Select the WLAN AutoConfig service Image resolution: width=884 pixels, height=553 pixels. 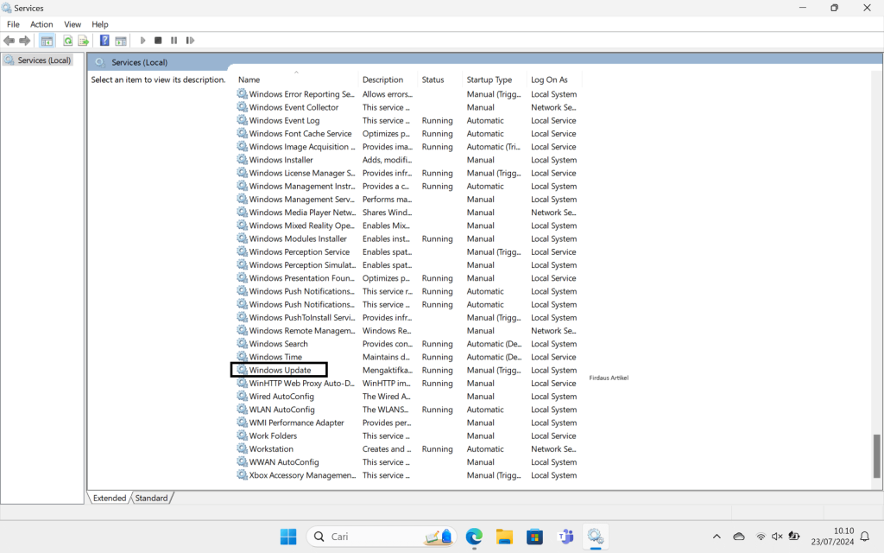(x=282, y=410)
